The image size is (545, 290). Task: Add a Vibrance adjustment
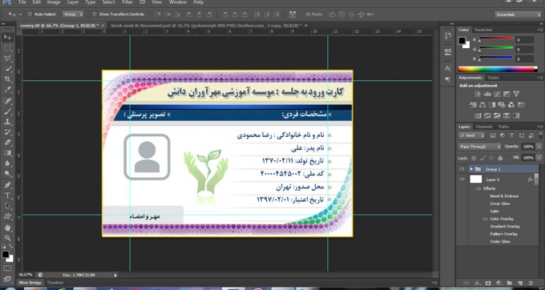(x=516, y=94)
